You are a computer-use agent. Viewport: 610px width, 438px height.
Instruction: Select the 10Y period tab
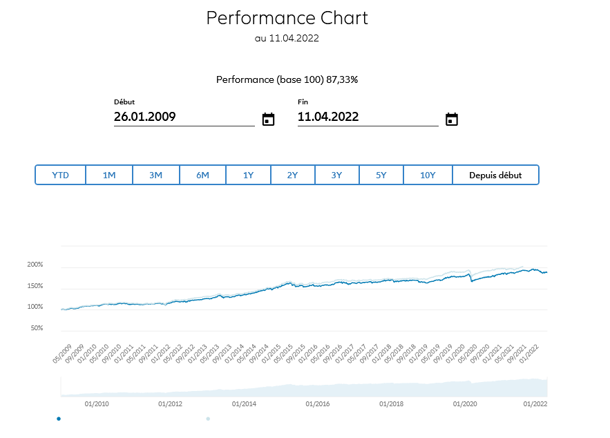pos(428,175)
